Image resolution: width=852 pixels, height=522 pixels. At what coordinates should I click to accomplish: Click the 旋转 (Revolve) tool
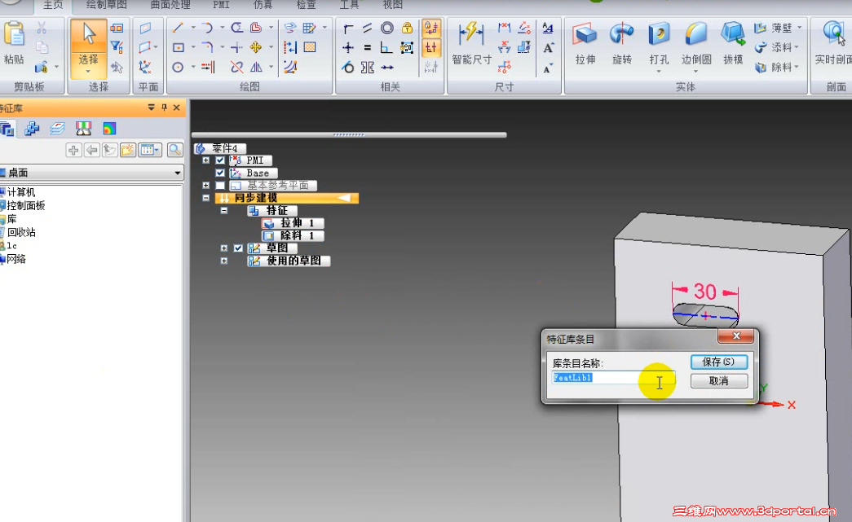click(621, 43)
